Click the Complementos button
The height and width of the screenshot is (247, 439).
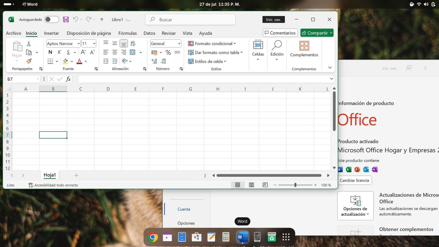pyautogui.click(x=304, y=49)
